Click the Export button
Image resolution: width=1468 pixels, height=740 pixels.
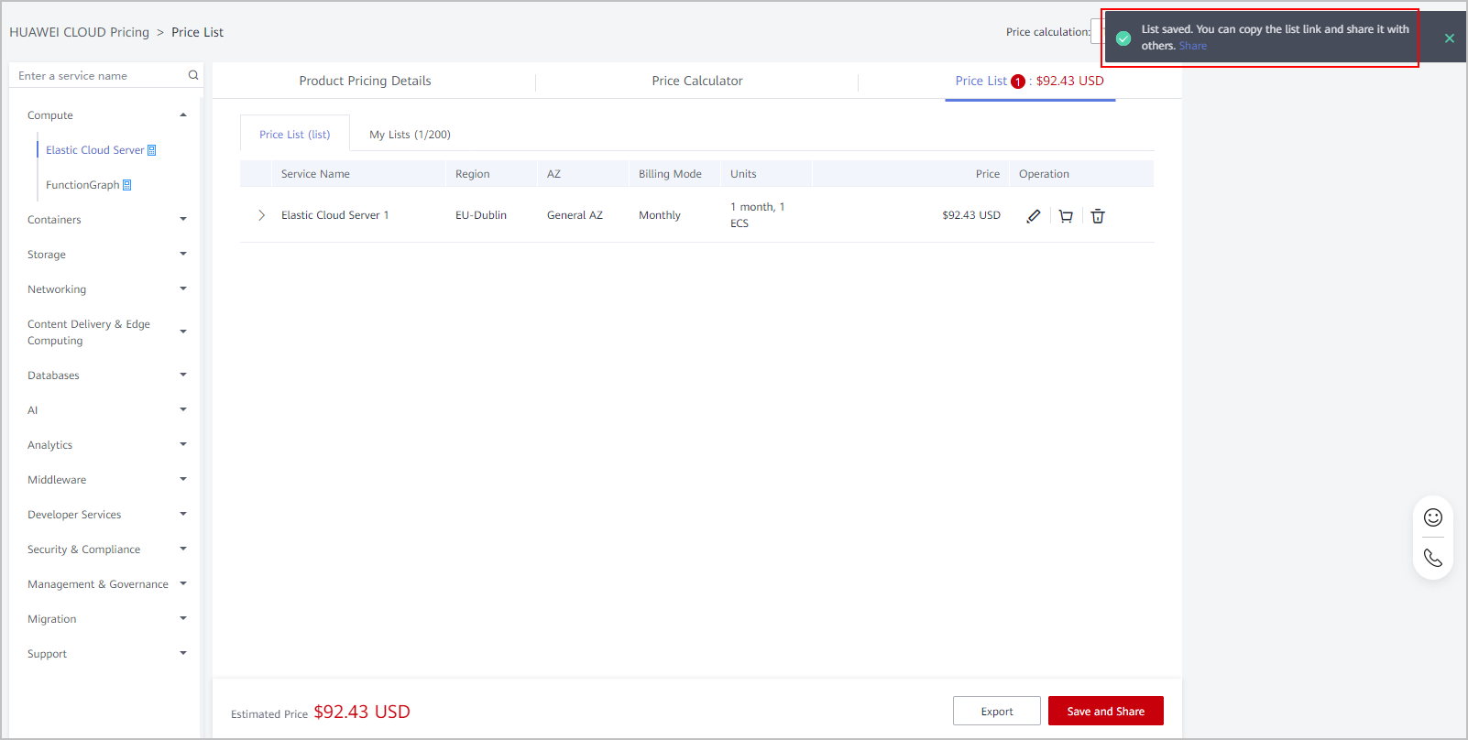[997, 711]
